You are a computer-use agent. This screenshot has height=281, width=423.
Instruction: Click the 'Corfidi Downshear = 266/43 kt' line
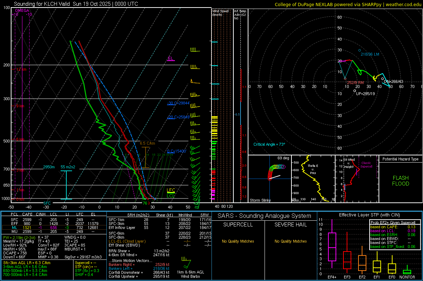tap(139, 272)
